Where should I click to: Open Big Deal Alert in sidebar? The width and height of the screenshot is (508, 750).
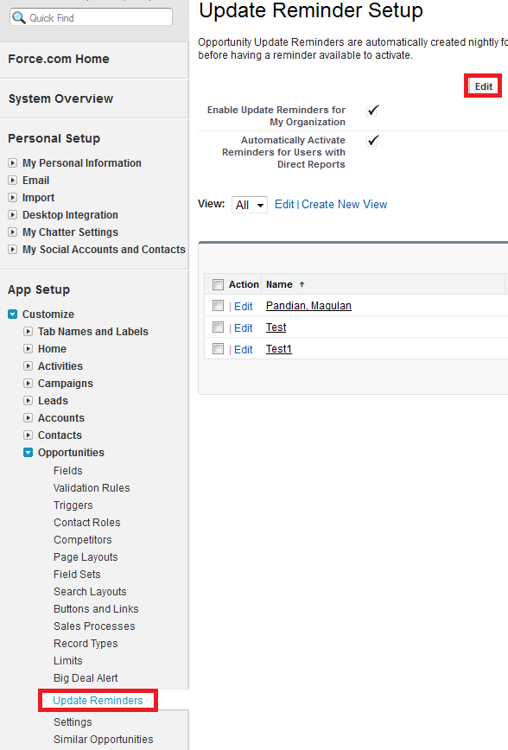point(86,677)
